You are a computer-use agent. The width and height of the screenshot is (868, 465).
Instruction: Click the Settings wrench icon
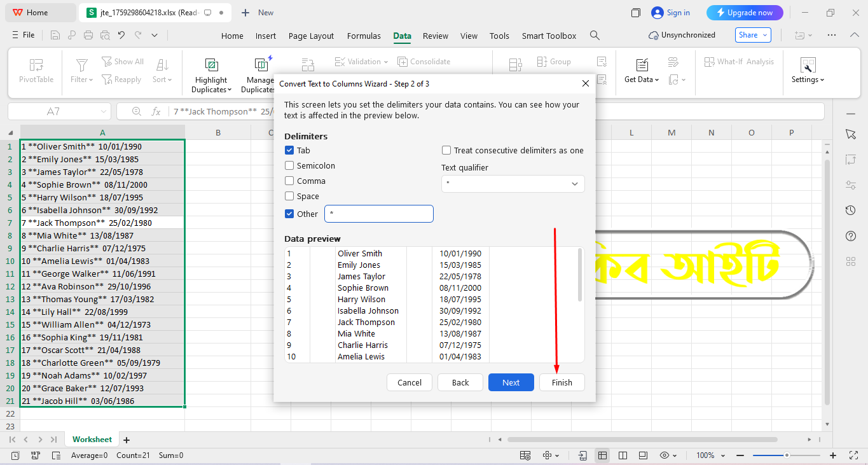808,65
